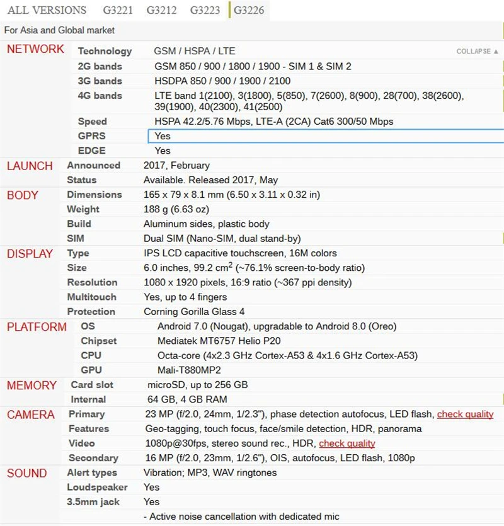The height and width of the screenshot is (526, 504).
Task: Click the Internal memory label
Action: (x=88, y=399)
